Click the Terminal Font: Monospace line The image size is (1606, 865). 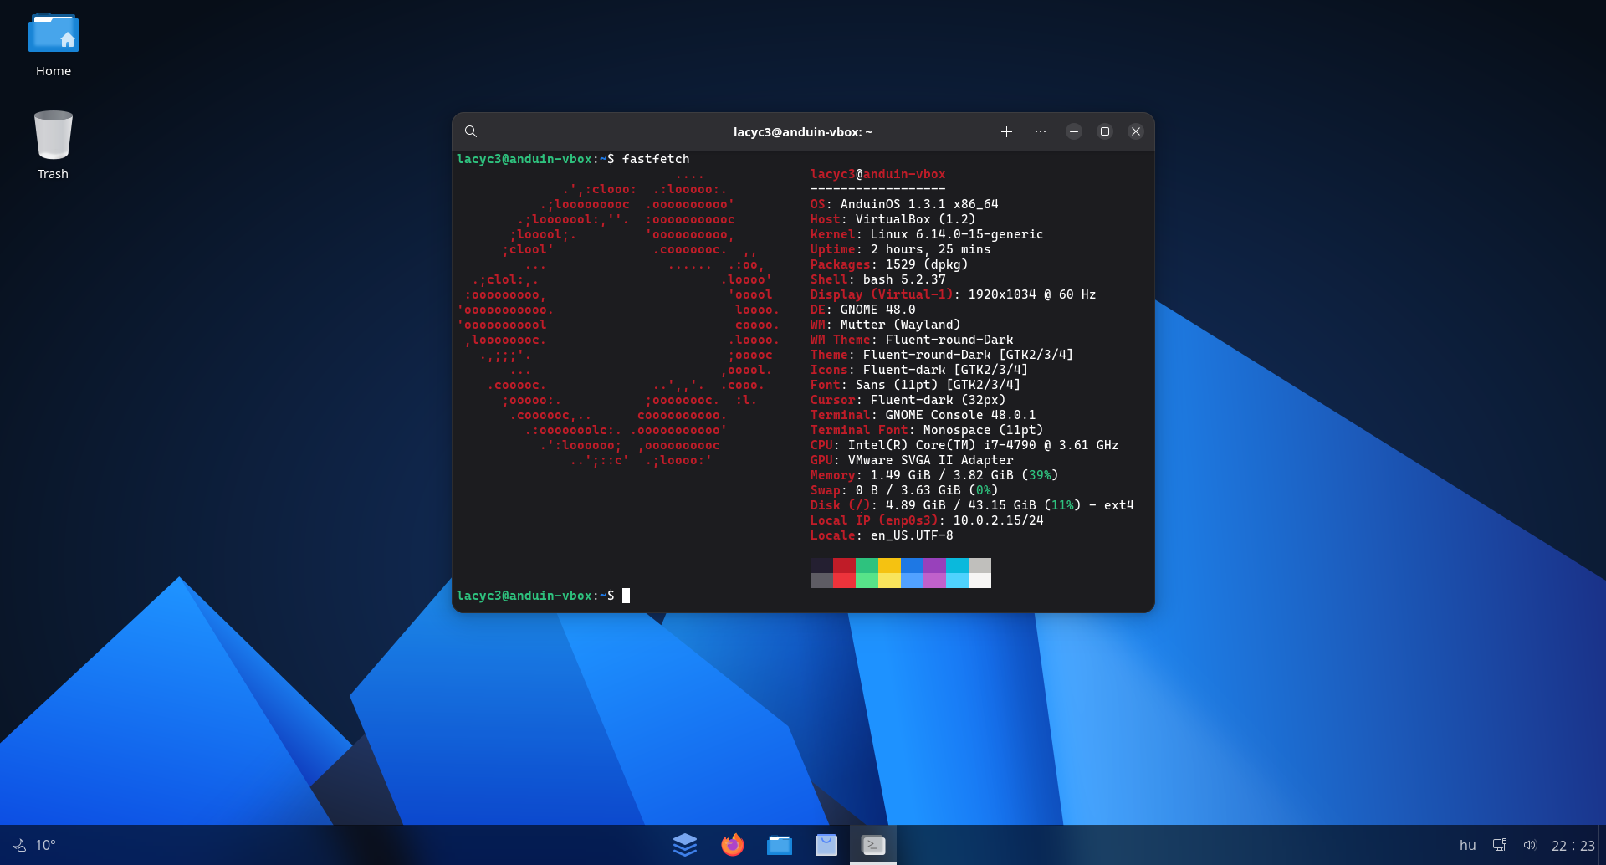coord(927,430)
